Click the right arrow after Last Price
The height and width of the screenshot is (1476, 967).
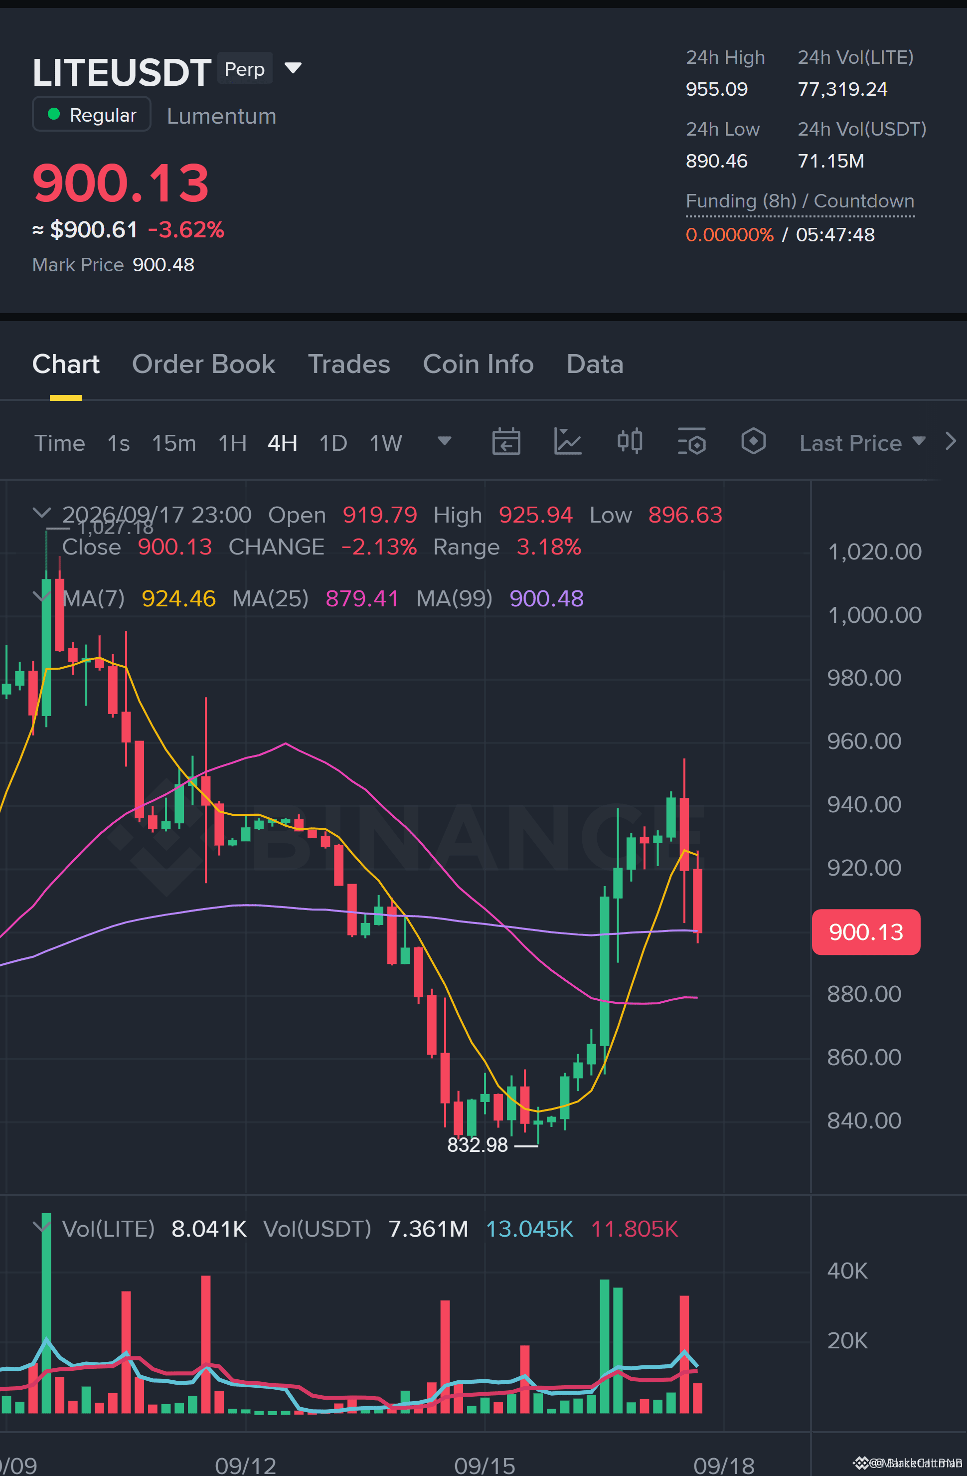point(951,442)
